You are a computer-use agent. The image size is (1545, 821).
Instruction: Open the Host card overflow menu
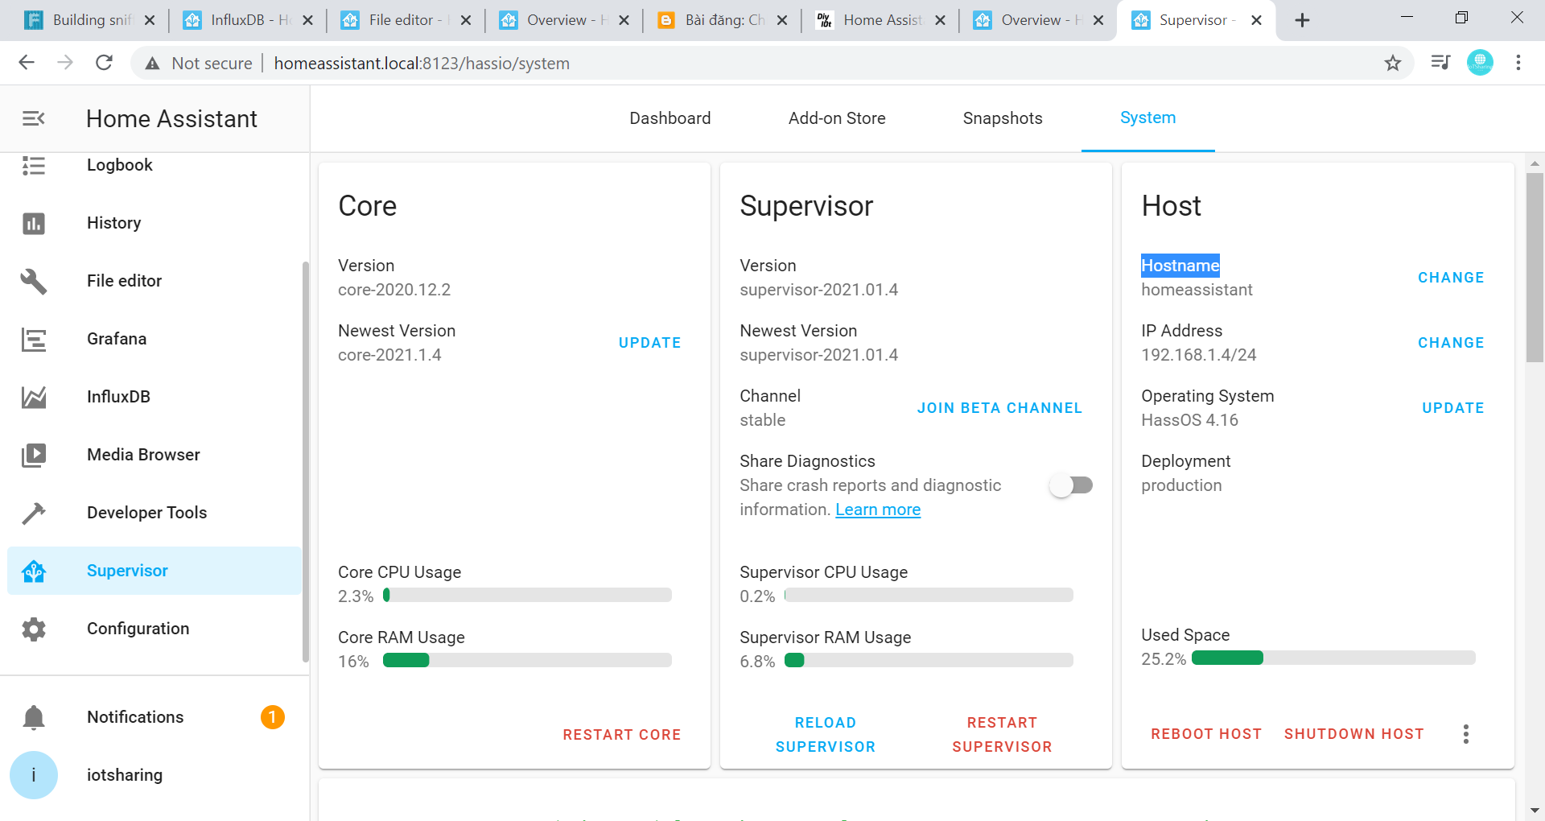pyautogui.click(x=1465, y=733)
